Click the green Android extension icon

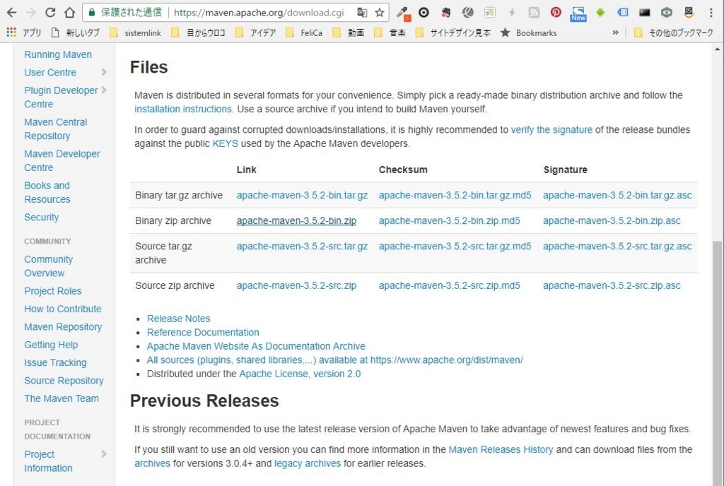coord(600,13)
